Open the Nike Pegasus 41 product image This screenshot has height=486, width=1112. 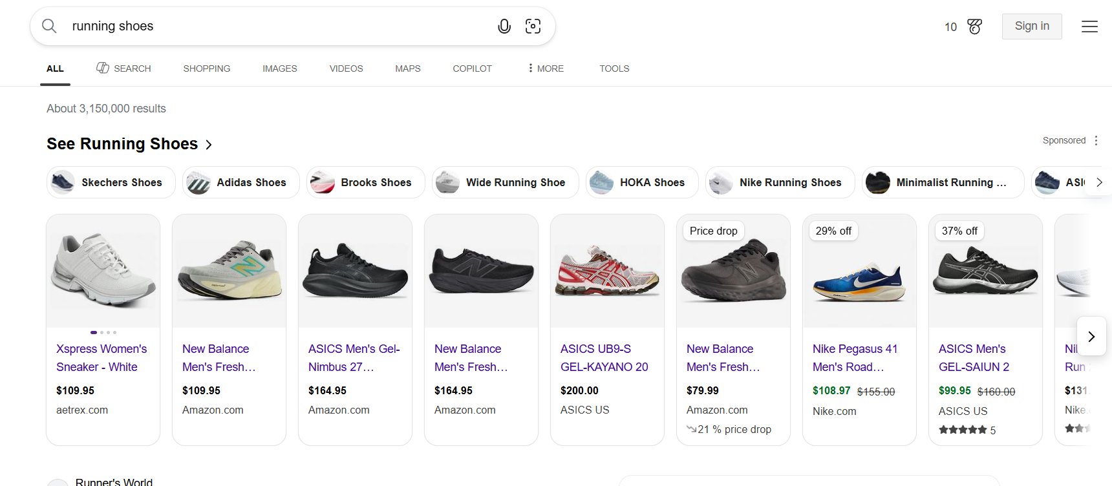point(859,271)
